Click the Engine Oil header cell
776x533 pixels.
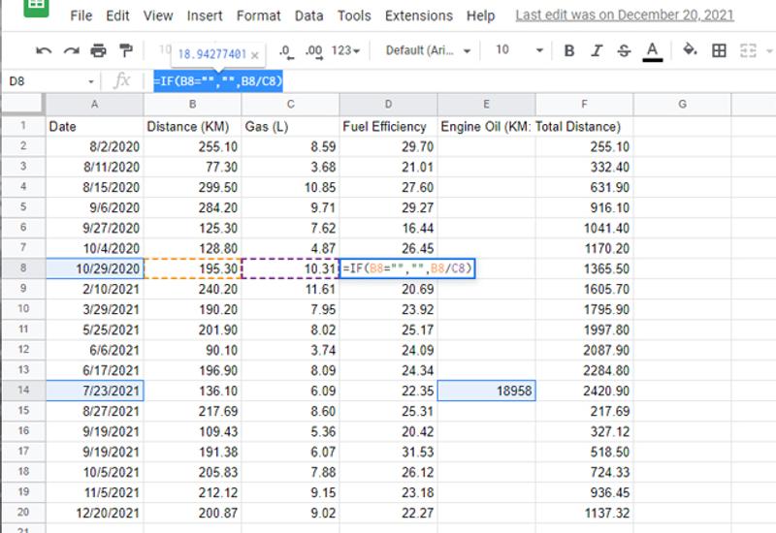point(487,127)
